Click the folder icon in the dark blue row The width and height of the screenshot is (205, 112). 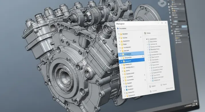pyautogui.click(x=124, y=61)
